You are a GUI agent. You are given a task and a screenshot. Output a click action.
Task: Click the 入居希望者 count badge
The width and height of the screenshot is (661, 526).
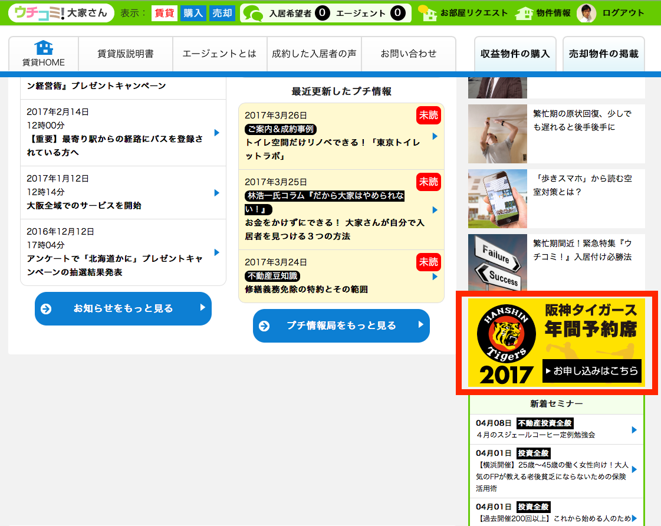[x=322, y=13]
